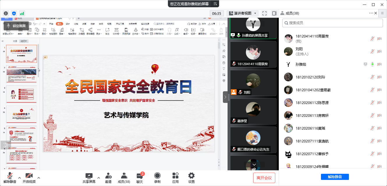Click the red 离开会议 button
Viewport: 387px width, 186px height.
[x=264, y=178]
